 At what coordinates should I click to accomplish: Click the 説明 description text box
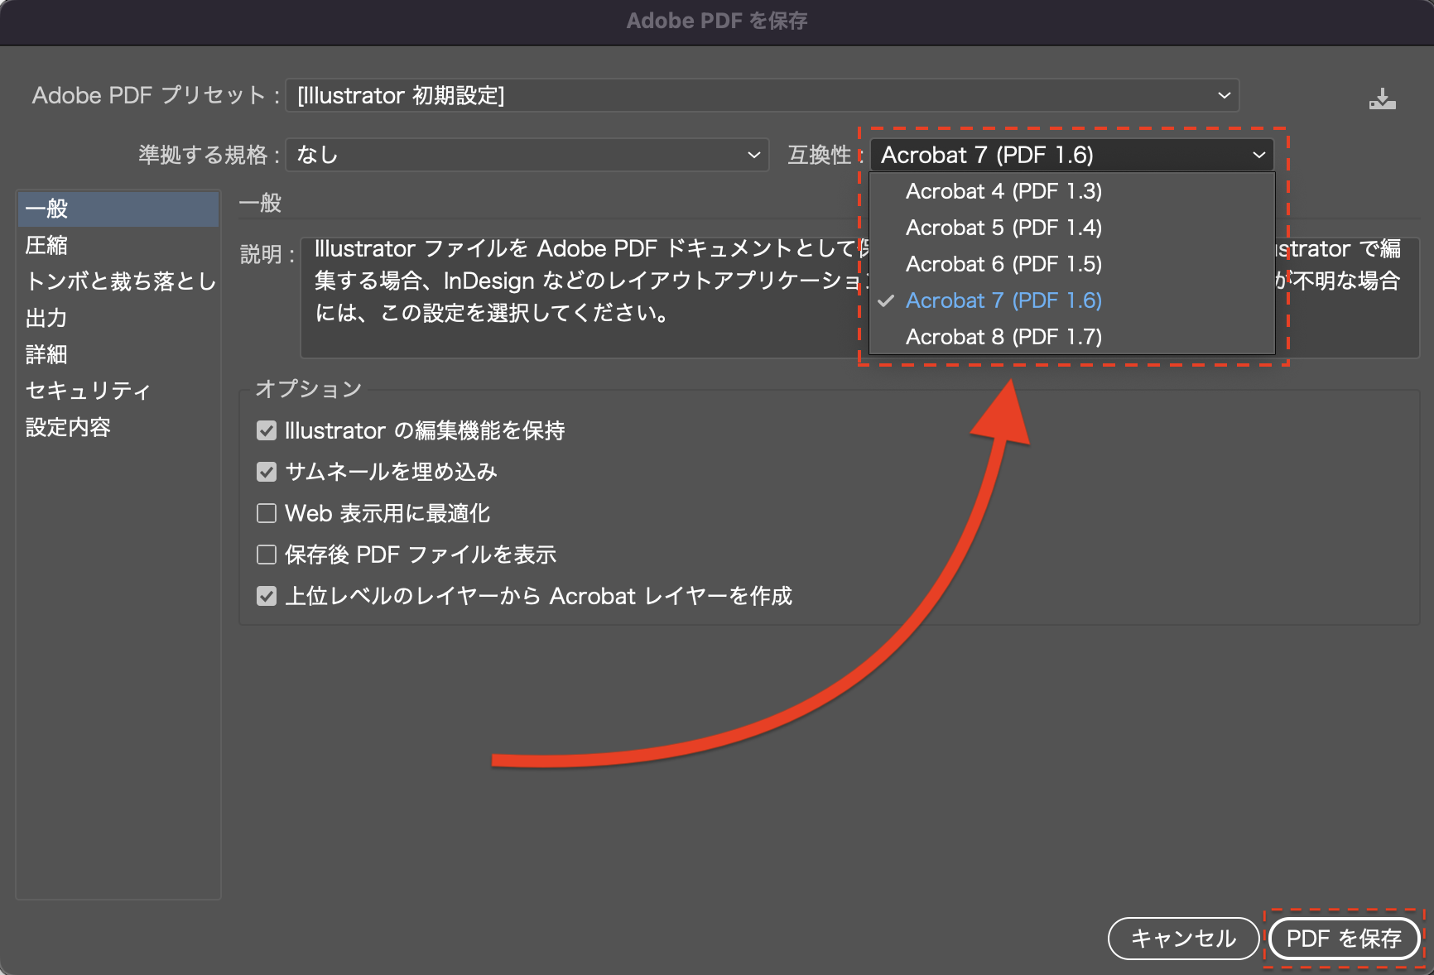(x=859, y=296)
